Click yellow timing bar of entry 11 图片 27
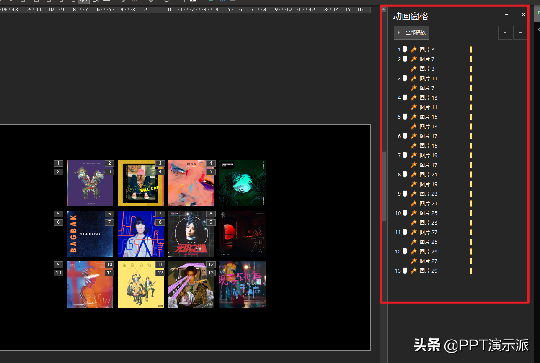 pyautogui.click(x=471, y=232)
